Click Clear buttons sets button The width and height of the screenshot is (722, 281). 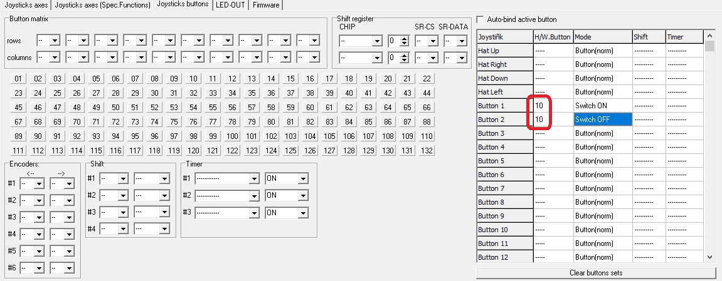click(596, 273)
